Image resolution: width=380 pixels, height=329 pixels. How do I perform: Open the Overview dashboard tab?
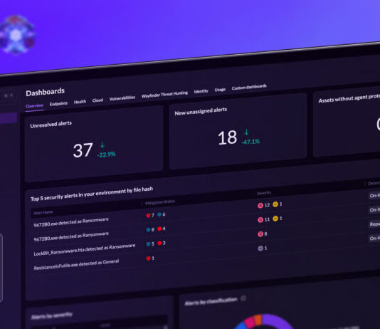(34, 105)
